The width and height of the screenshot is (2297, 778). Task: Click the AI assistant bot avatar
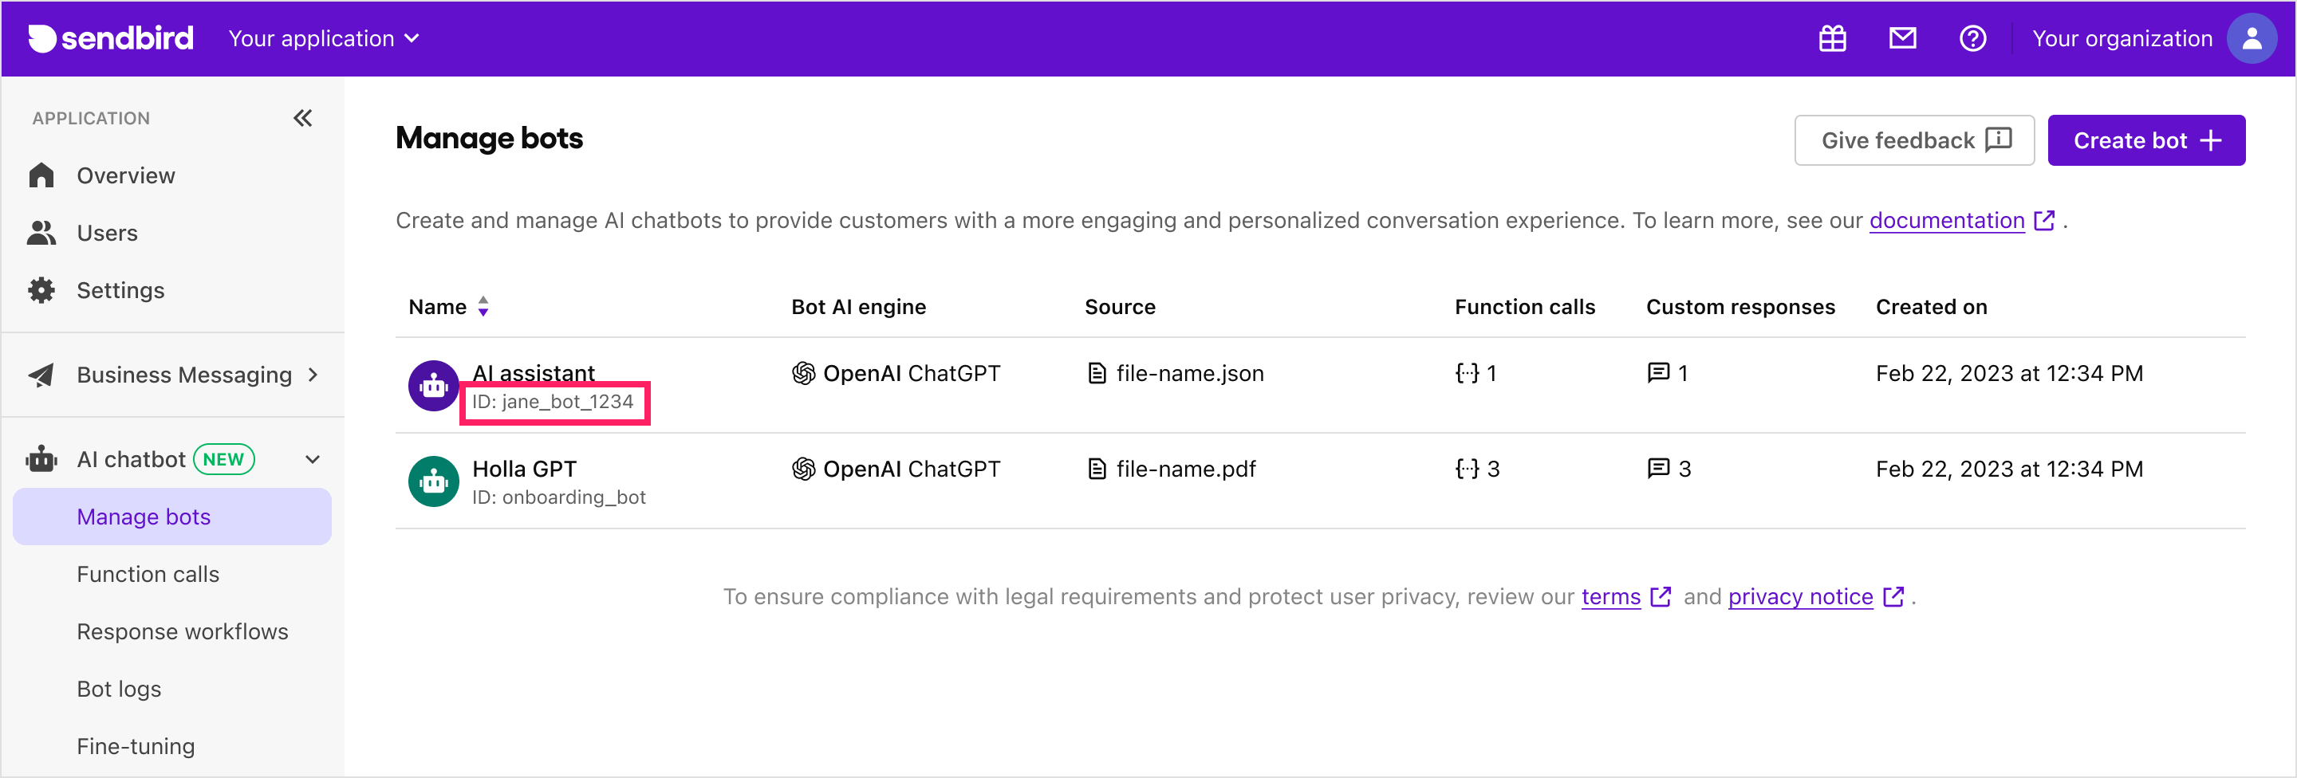pyautogui.click(x=433, y=385)
